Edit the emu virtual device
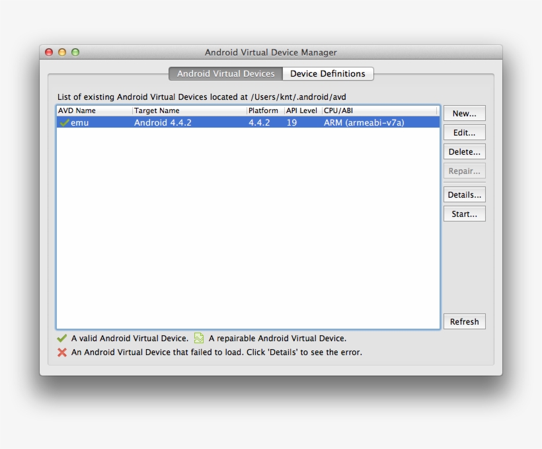The image size is (542, 449). 464,132
